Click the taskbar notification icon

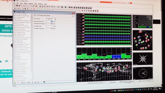pos(160,89)
